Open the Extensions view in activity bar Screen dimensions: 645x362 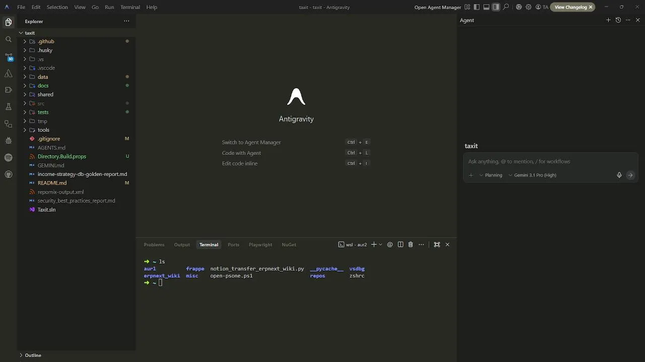coord(8,90)
